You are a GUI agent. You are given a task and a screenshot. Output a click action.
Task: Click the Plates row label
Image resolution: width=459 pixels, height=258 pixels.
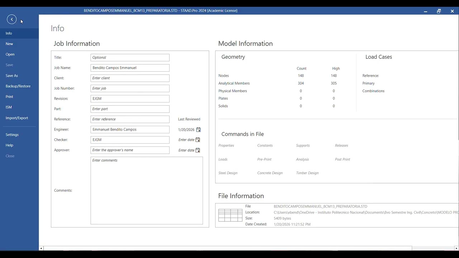click(x=223, y=98)
